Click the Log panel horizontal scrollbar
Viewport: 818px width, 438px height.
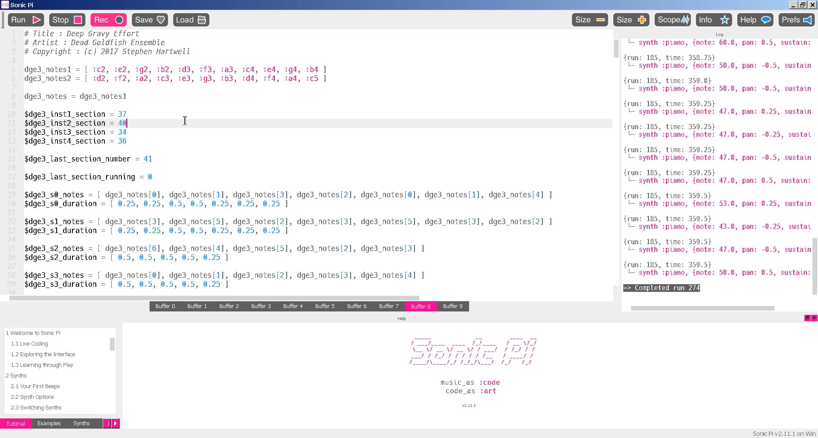pyautogui.click(x=703, y=308)
